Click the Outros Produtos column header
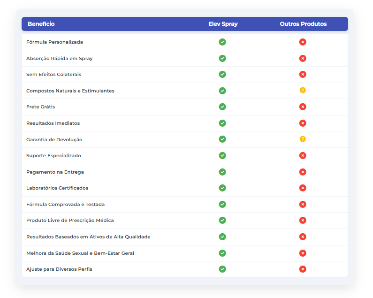 pos(303,24)
